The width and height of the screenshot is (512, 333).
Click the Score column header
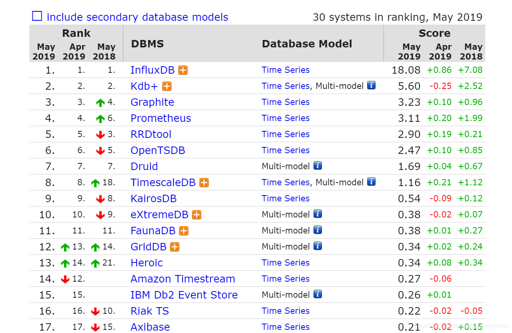[x=434, y=33]
